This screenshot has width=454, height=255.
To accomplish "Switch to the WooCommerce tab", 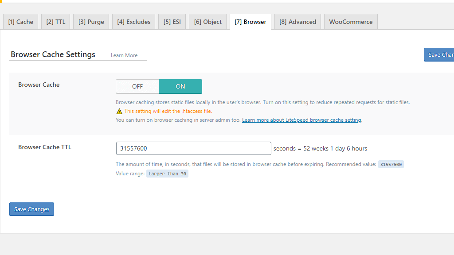I will [351, 22].
